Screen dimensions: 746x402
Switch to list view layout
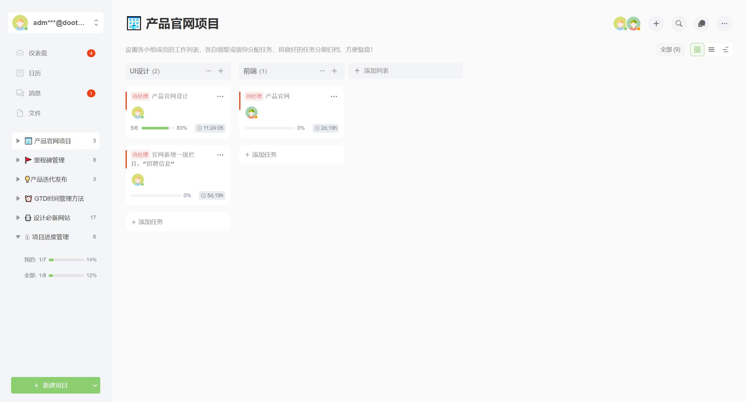tap(711, 50)
